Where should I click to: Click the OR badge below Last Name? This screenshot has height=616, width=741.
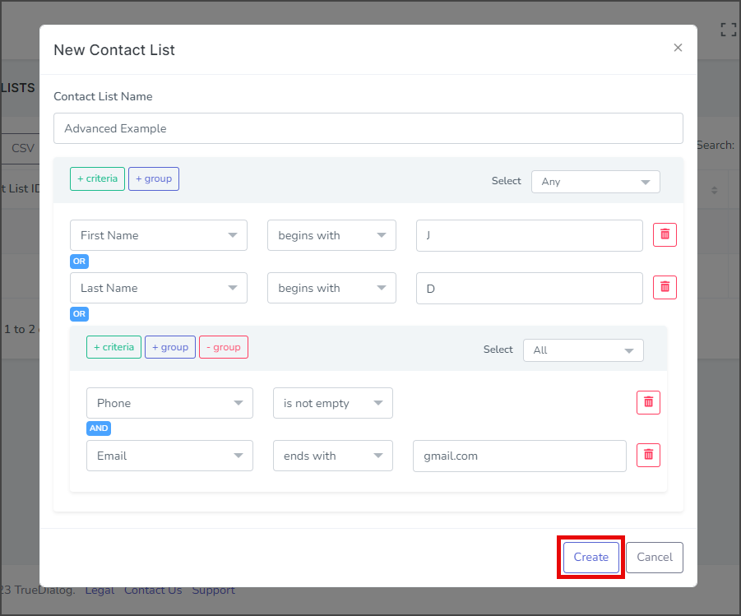coord(80,314)
